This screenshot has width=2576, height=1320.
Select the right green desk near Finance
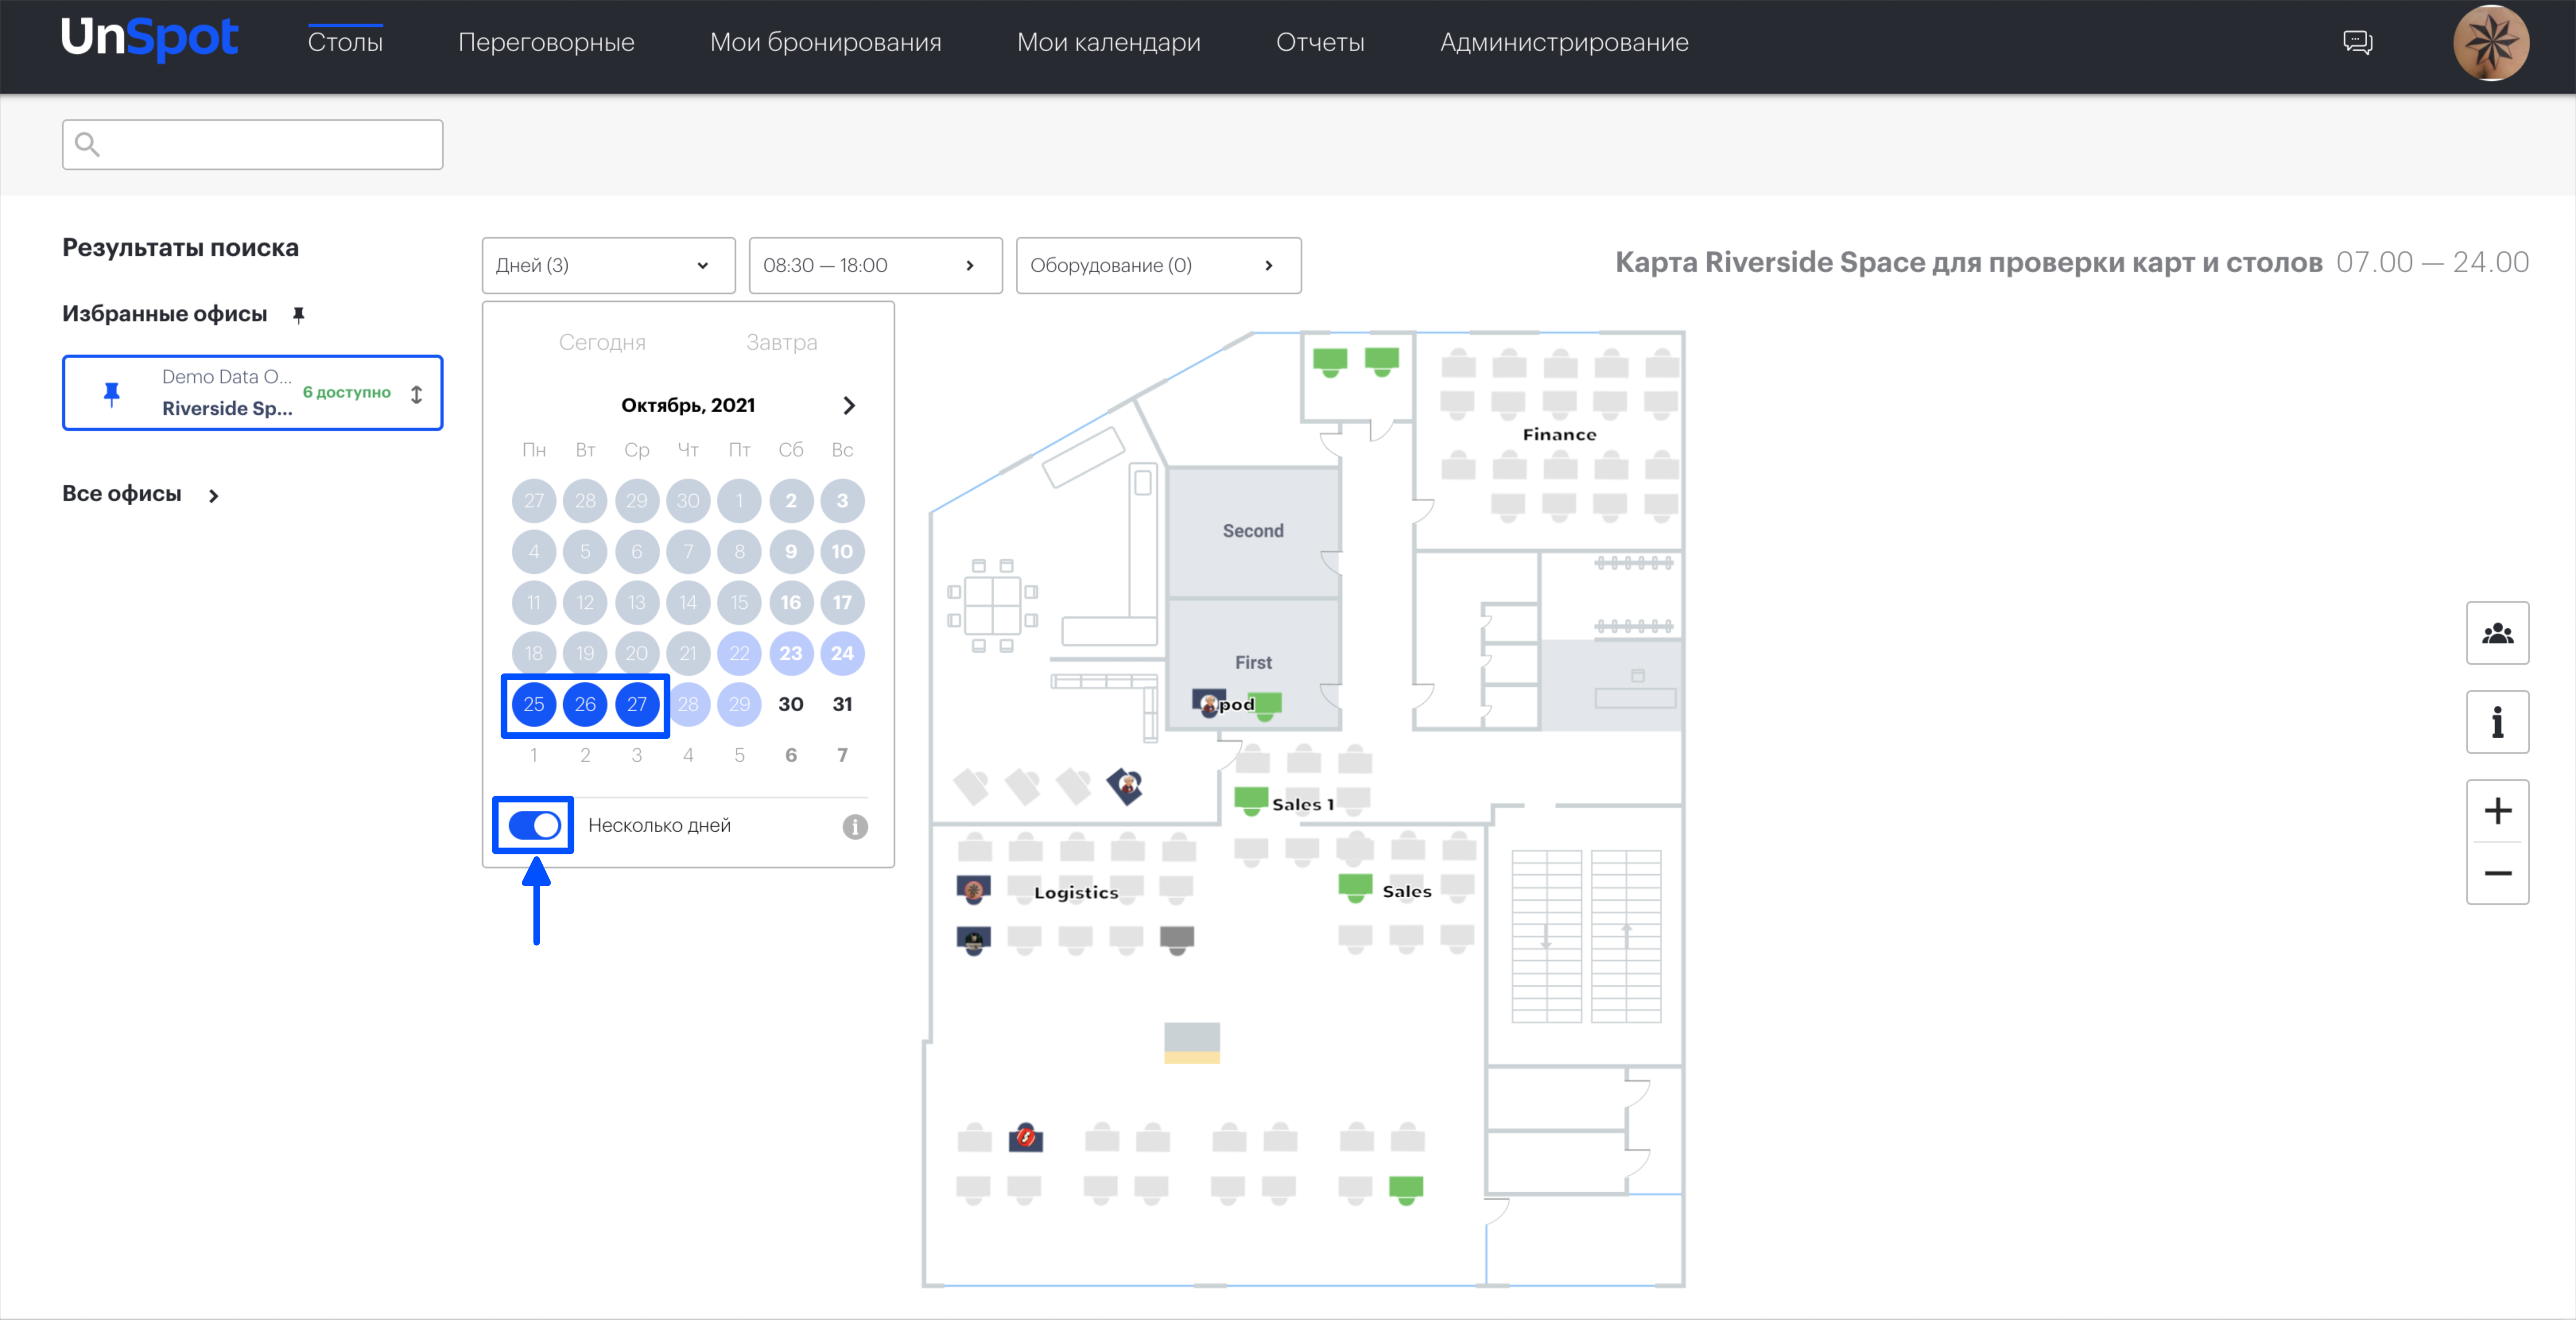pyautogui.click(x=1382, y=361)
